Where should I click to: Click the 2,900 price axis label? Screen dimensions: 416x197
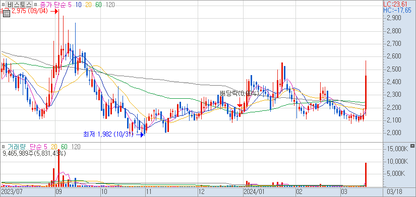393,18
